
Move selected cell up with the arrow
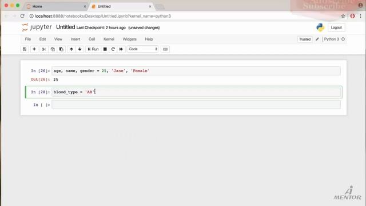(71, 49)
